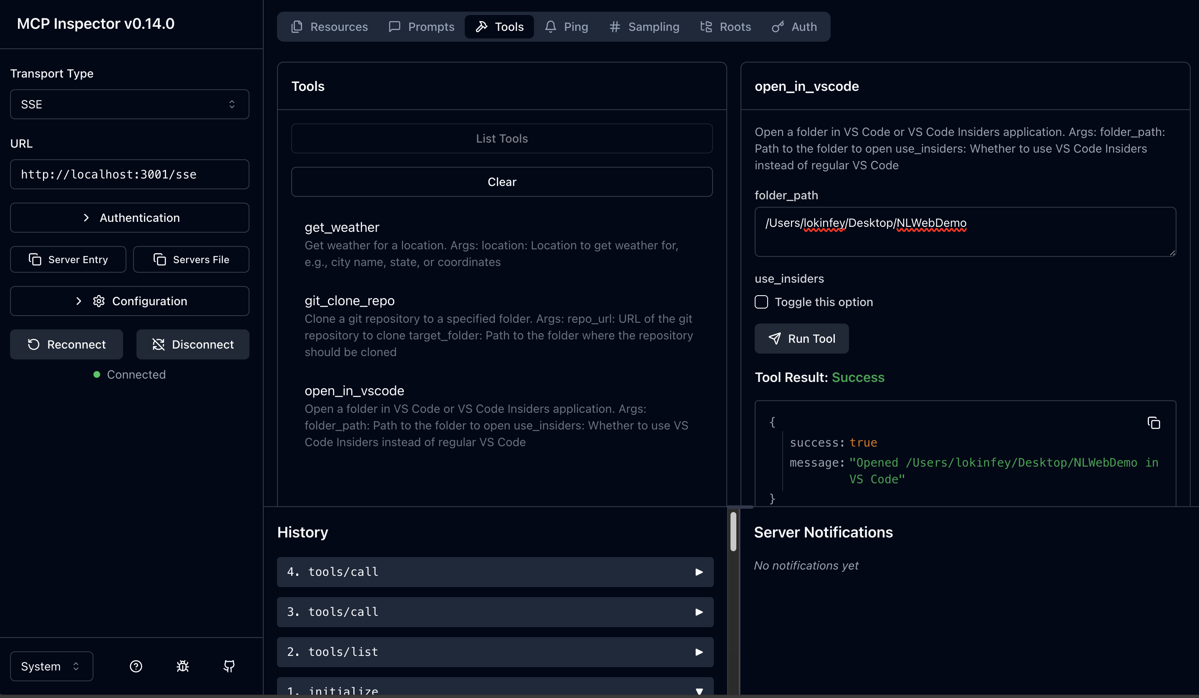Switch to the Resources tab

click(329, 27)
